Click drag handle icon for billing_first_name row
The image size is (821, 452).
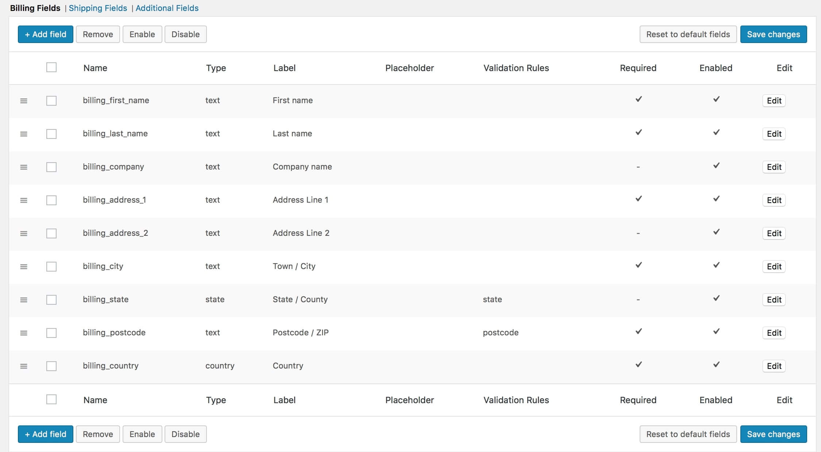(24, 101)
